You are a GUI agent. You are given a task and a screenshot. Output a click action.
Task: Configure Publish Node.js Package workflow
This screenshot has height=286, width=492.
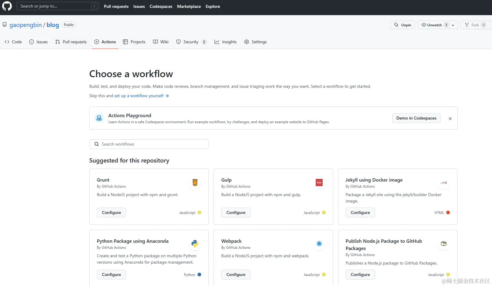coord(360,274)
